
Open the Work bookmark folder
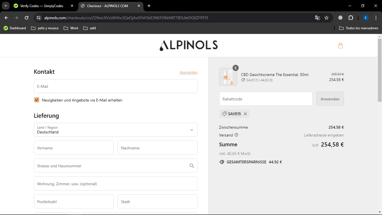[71, 28]
